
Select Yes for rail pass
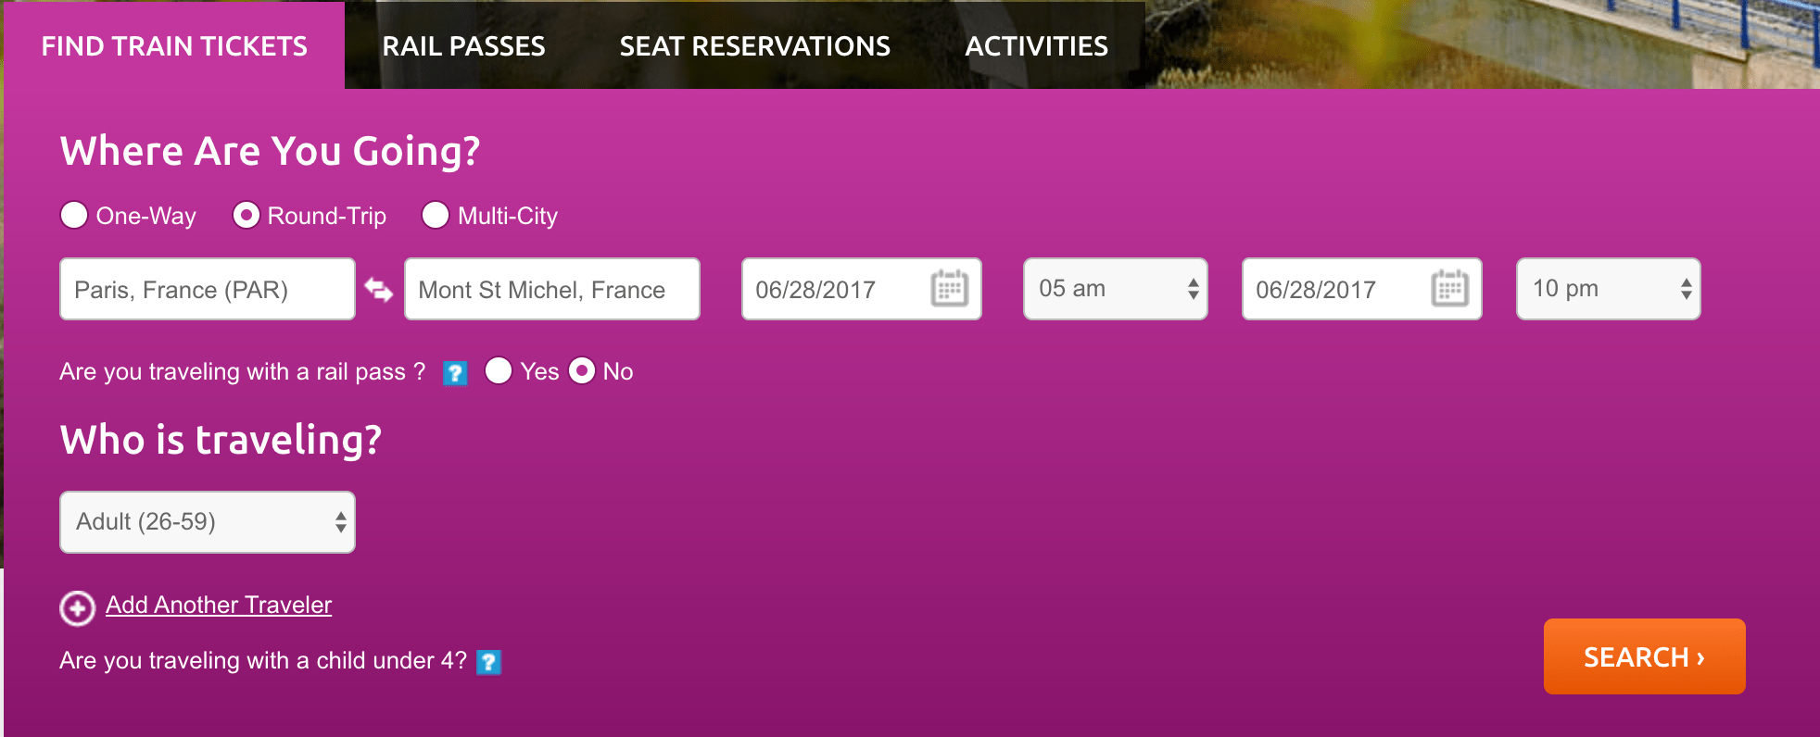[499, 370]
